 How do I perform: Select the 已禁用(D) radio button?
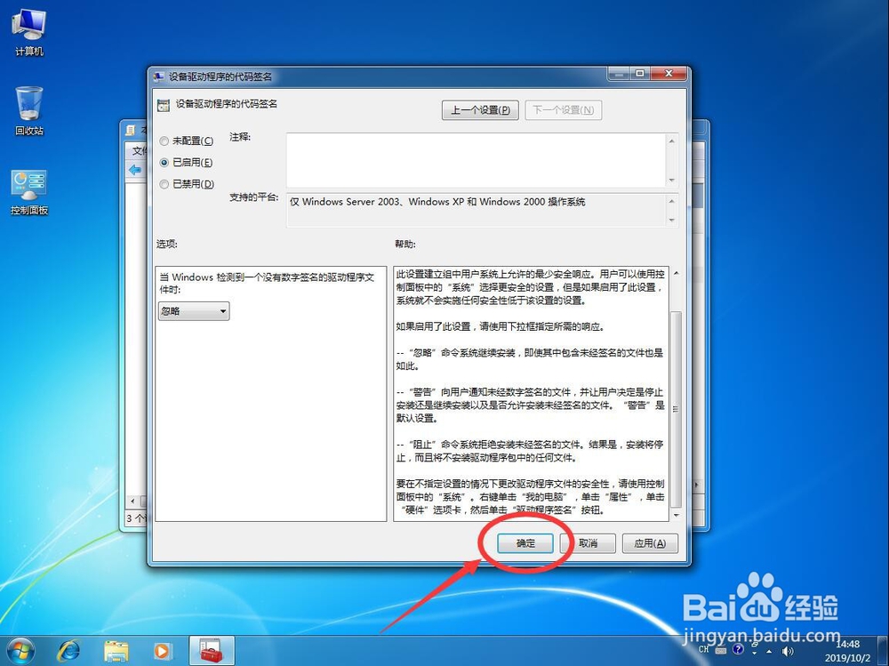(164, 184)
